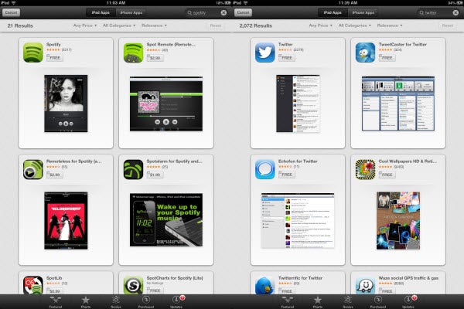Tap $2.99 price for Spot Remote
The width and height of the screenshot is (464, 309).
coord(155,58)
